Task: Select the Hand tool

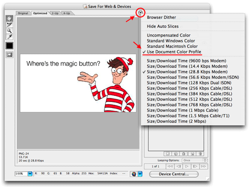Action: tap(9, 18)
